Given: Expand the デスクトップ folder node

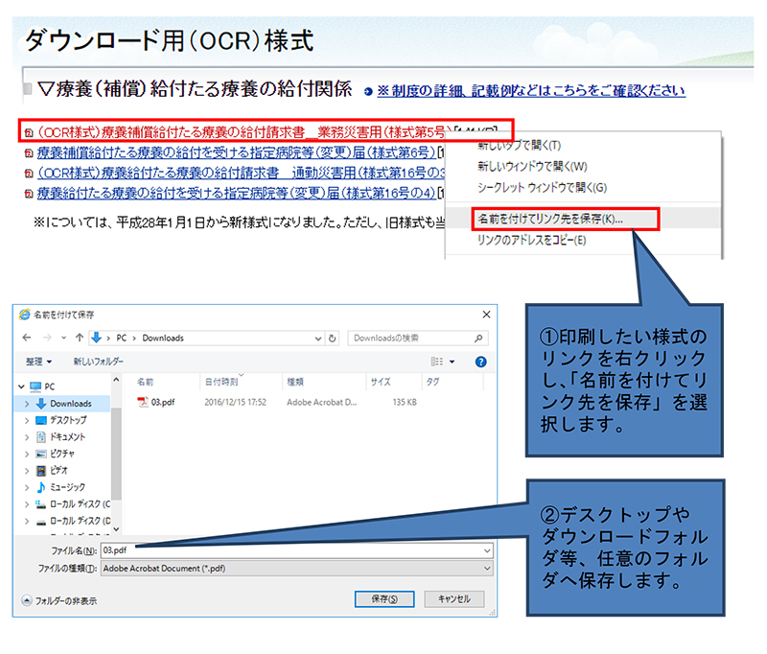Looking at the screenshot, I should (28, 421).
